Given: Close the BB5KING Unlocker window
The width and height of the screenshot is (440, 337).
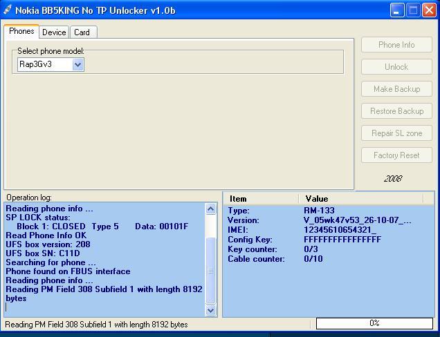Looking at the screenshot, I should [x=430, y=10].
